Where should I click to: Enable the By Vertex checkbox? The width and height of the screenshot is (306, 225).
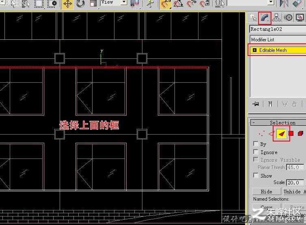coord(256,144)
